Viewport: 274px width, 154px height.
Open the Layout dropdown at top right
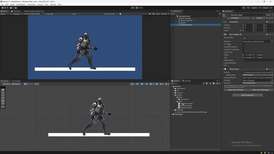267,8
